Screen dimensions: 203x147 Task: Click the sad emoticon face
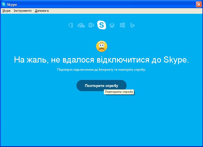point(102,46)
